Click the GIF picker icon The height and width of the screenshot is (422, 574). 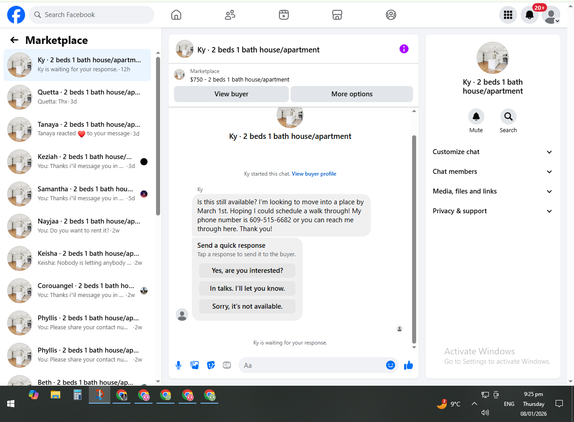227,365
